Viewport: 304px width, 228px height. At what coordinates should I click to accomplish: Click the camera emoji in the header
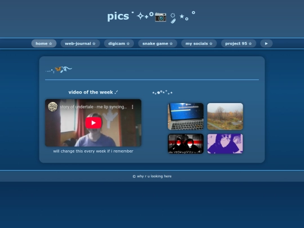click(x=160, y=17)
